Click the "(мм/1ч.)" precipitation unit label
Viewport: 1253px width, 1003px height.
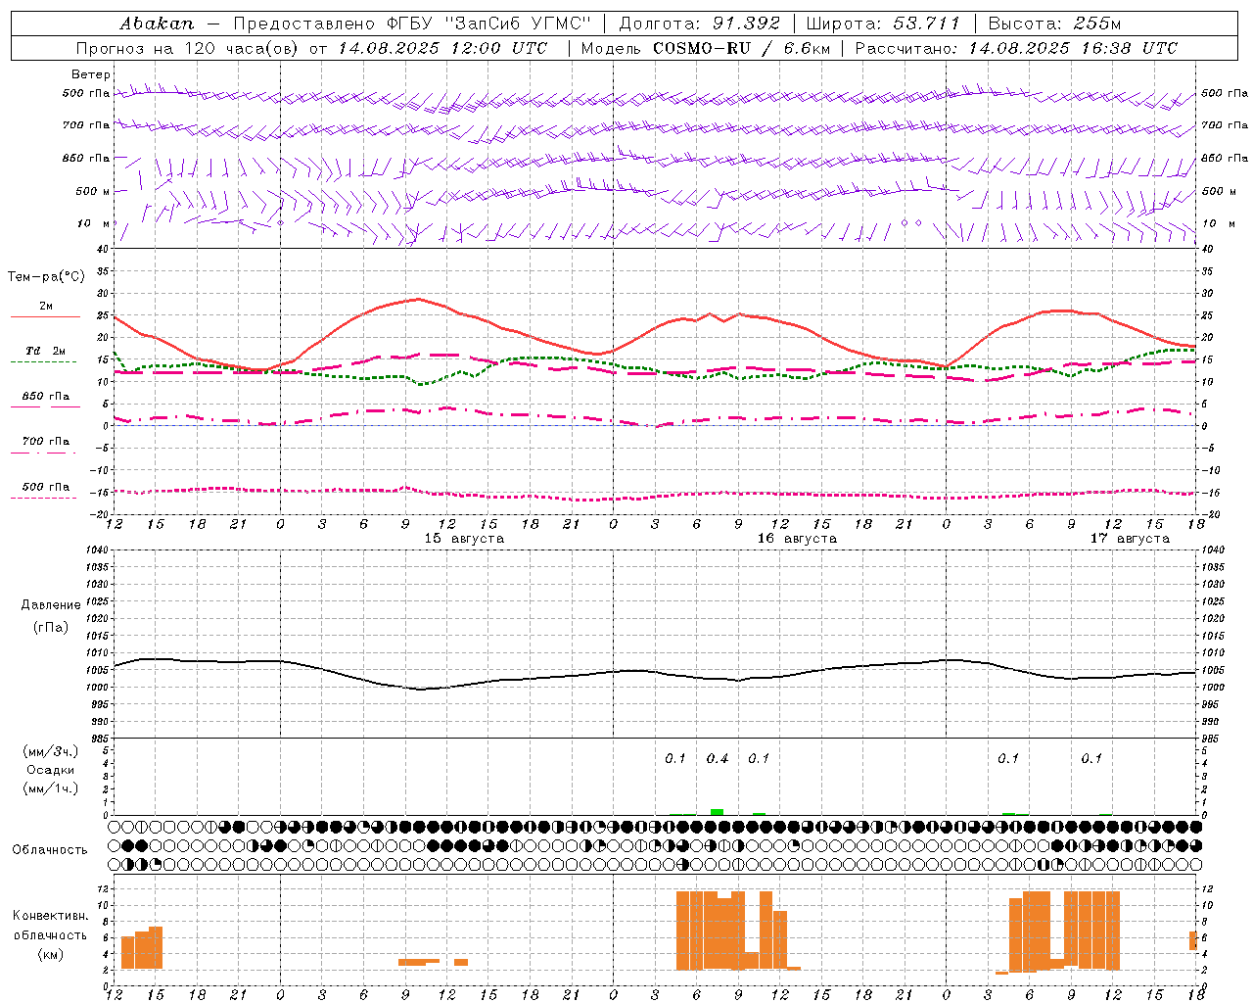coord(51,788)
